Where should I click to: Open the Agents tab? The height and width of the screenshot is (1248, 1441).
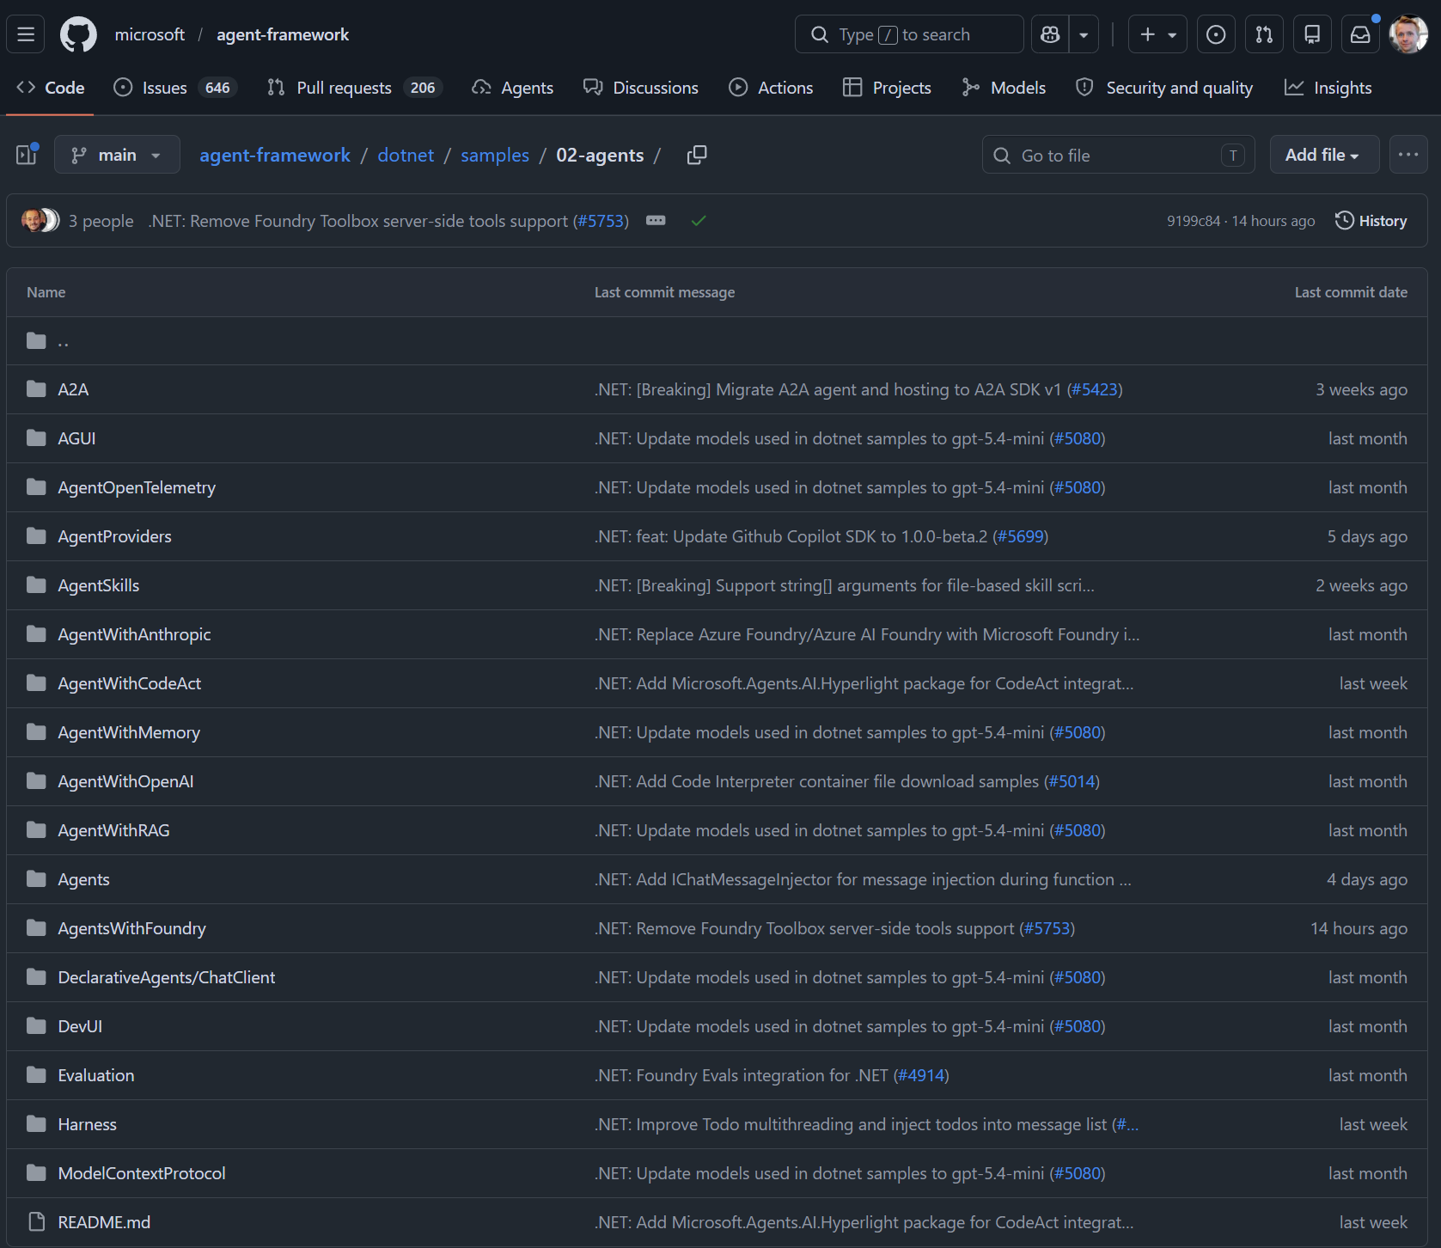coord(513,88)
